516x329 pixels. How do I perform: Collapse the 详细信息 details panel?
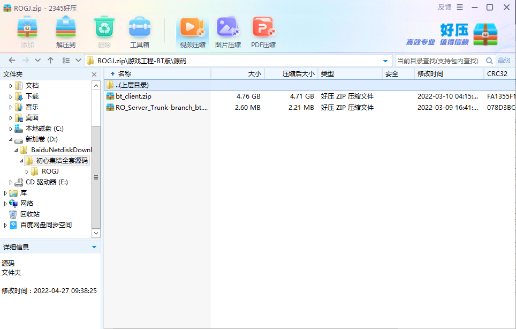pos(94,247)
